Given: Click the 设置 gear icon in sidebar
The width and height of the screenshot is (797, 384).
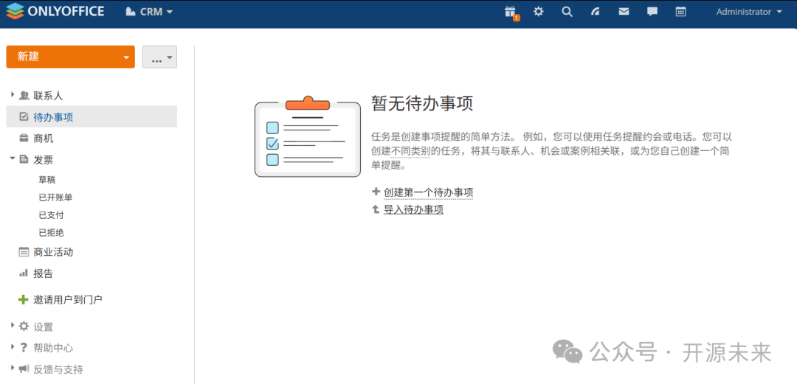Looking at the screenshot, I should tap(24, 326).
